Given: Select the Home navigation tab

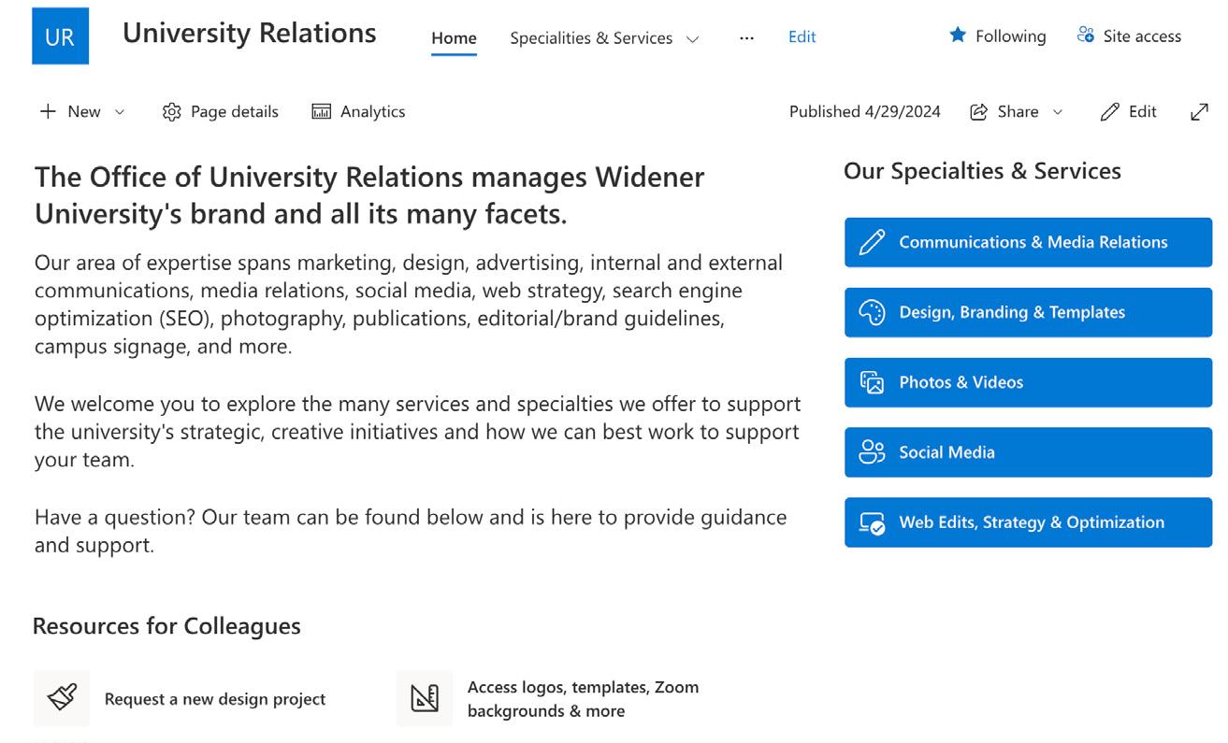Looking at the screenshot, I should tap(454, 38).
